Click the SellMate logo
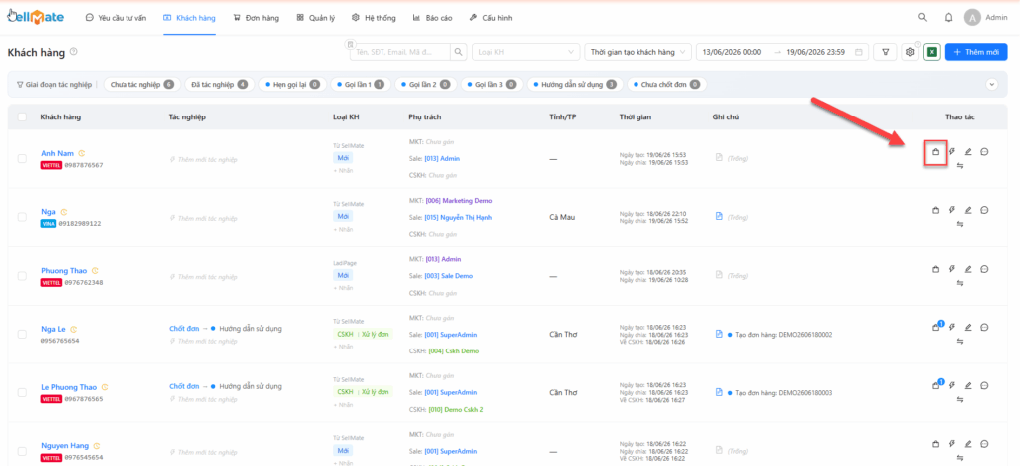Screen dimensions: 1020x466 [x=36, y=17]
